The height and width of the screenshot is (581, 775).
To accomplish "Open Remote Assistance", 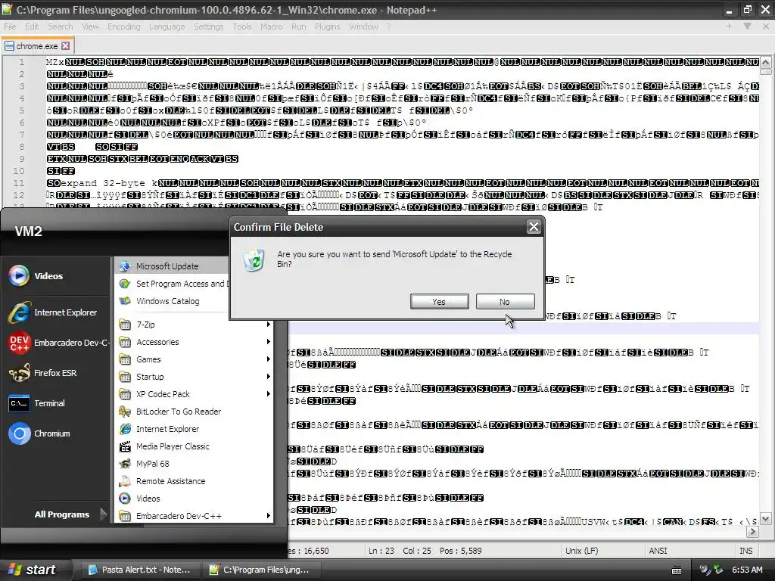I will click(x=195, y=480).
